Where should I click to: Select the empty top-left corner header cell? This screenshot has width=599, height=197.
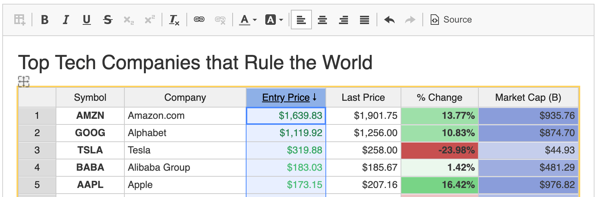[37, 98]
